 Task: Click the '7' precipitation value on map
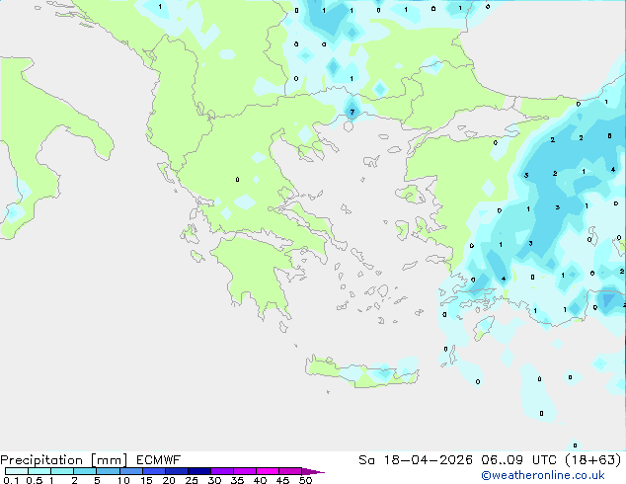point(352,113)
